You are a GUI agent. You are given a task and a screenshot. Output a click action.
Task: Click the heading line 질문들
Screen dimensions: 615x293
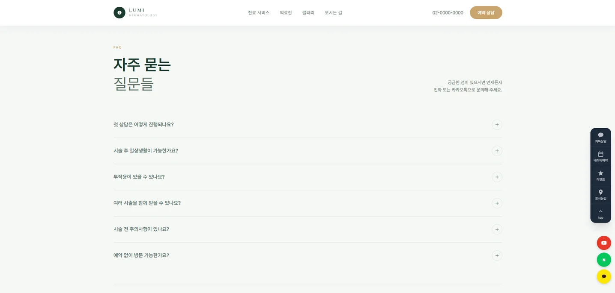pyautogui.click(x=134, y=84)
